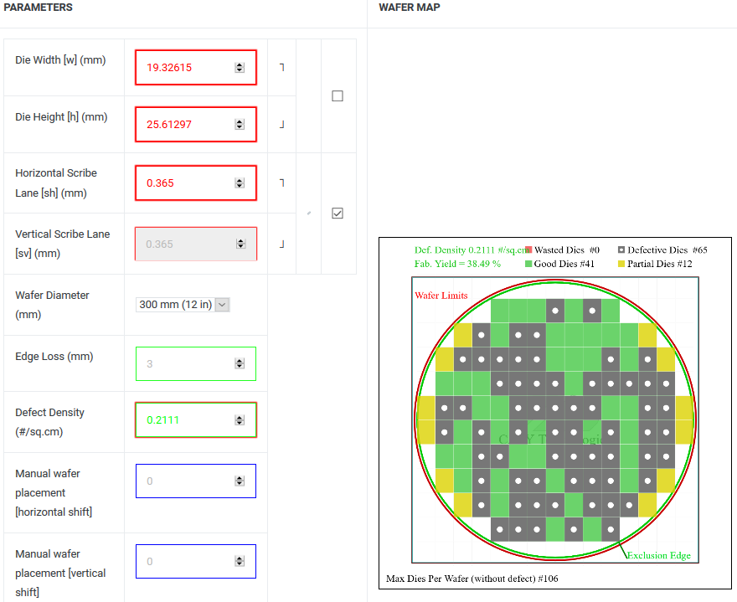Click the 'Partial Dies #12' legend text
The height and width of the screenshot is (602, 737).
click(660, 264)
